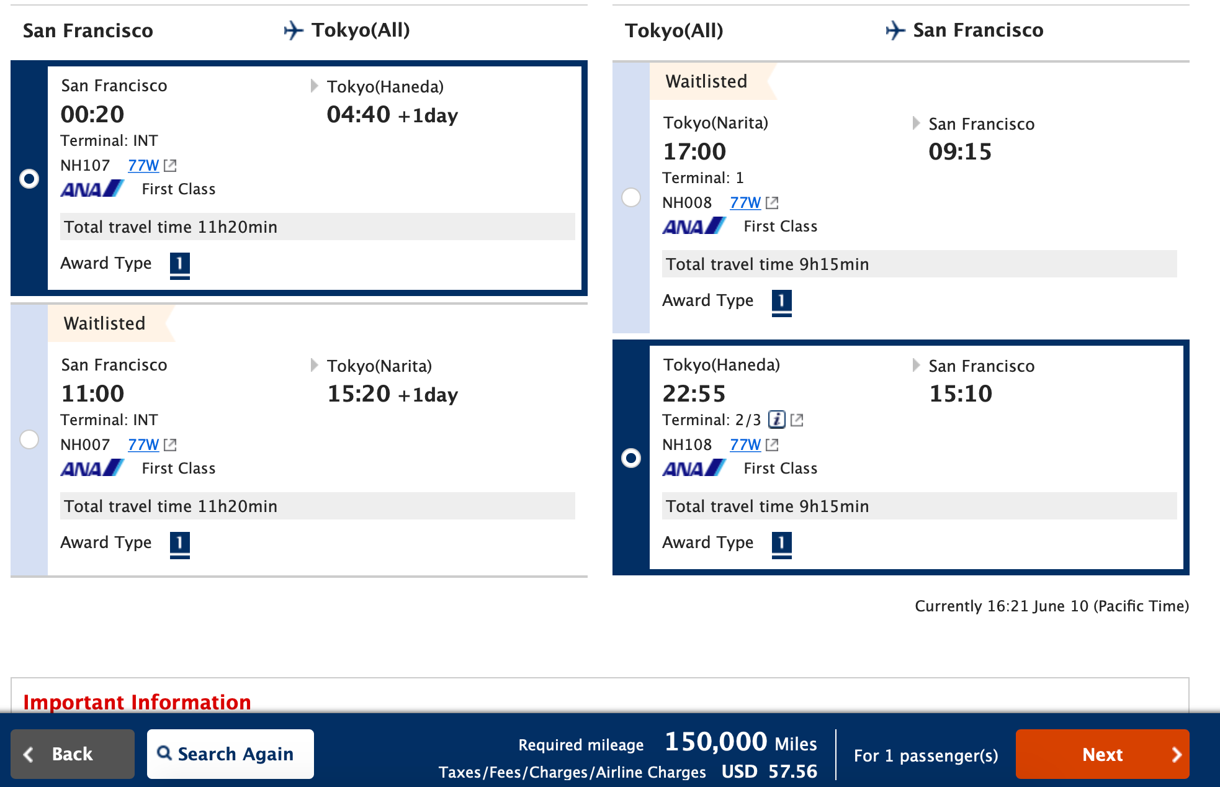Click Award Type 1 badge for NH108
The height and width of the screenshot is (787, 1220).
[781, 544]
